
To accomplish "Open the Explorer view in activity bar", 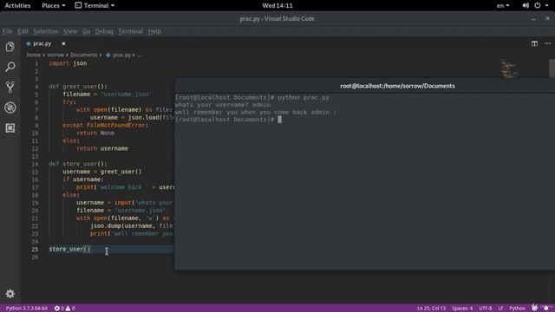I will pos(10,47).
